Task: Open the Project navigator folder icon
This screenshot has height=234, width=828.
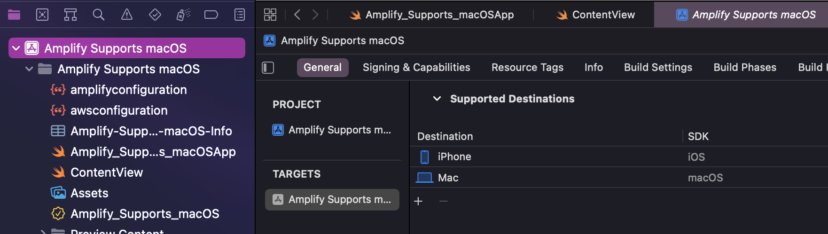Action: click(x=14, y=15)
